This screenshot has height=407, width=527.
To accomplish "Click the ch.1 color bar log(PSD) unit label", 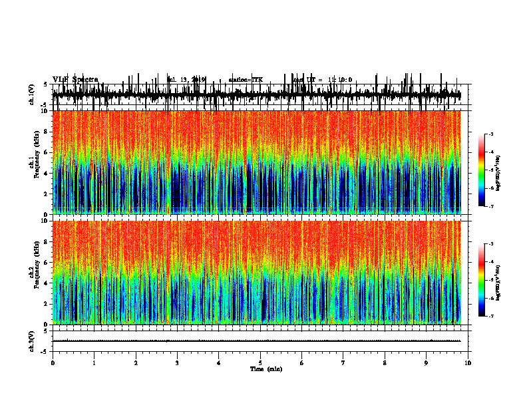I will (x=498, y=173).
